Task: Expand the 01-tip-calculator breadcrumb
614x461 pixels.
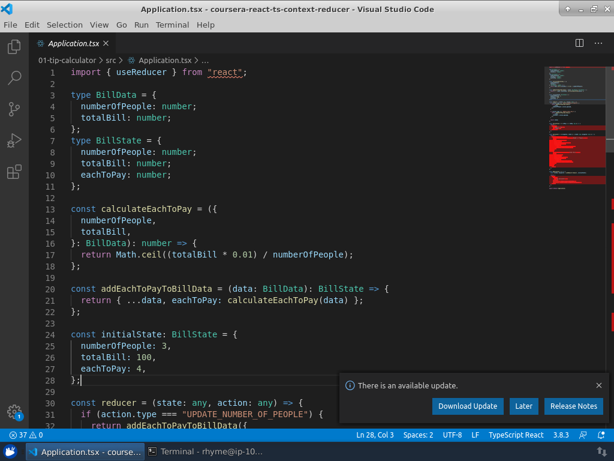Action: pyautogui.click(x=67, y=60)
